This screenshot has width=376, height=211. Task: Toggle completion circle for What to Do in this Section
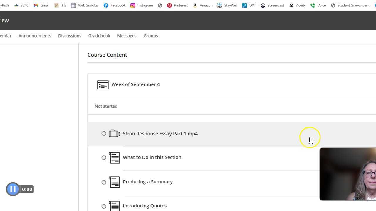click(104, 158)
